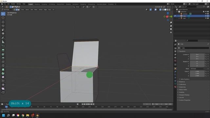Switch to vertex select mode

[x=14, y=10]
